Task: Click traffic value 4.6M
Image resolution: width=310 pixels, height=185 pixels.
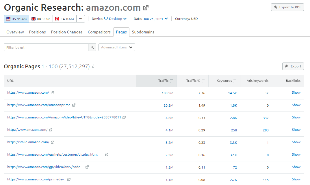Action: point(169,118)
